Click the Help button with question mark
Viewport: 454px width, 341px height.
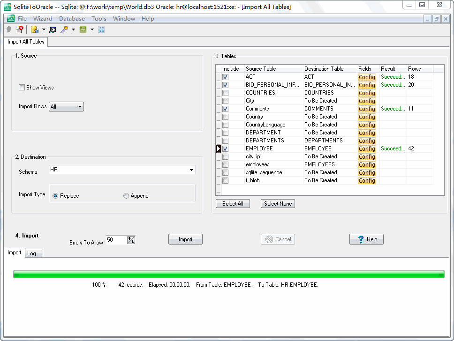[x=366, y=239]
